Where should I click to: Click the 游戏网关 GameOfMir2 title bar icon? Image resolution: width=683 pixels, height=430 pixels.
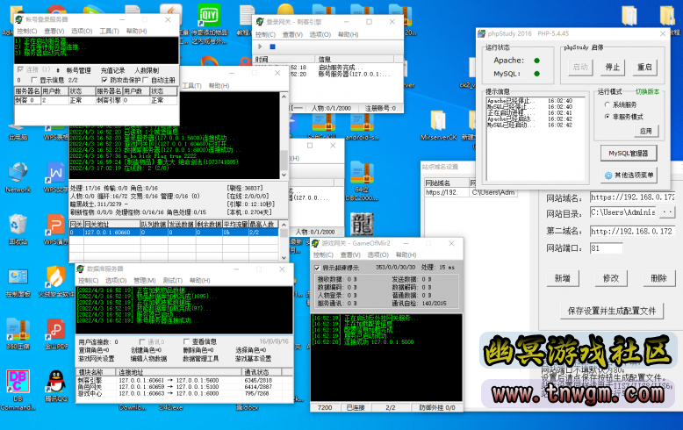click(x=315, y=243)
